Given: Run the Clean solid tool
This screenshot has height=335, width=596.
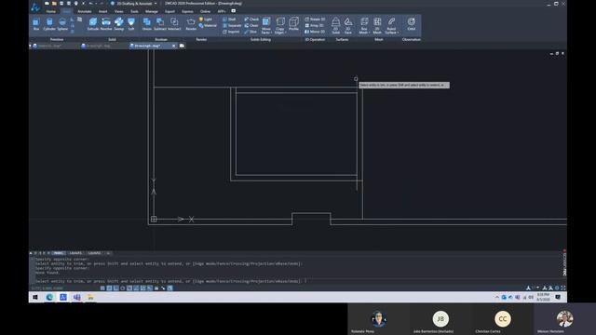Looking at the screenshot, I should [x=251, y=25].
